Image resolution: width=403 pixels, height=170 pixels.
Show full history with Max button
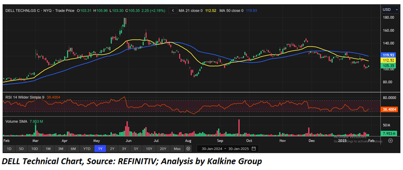click(177, 149)
